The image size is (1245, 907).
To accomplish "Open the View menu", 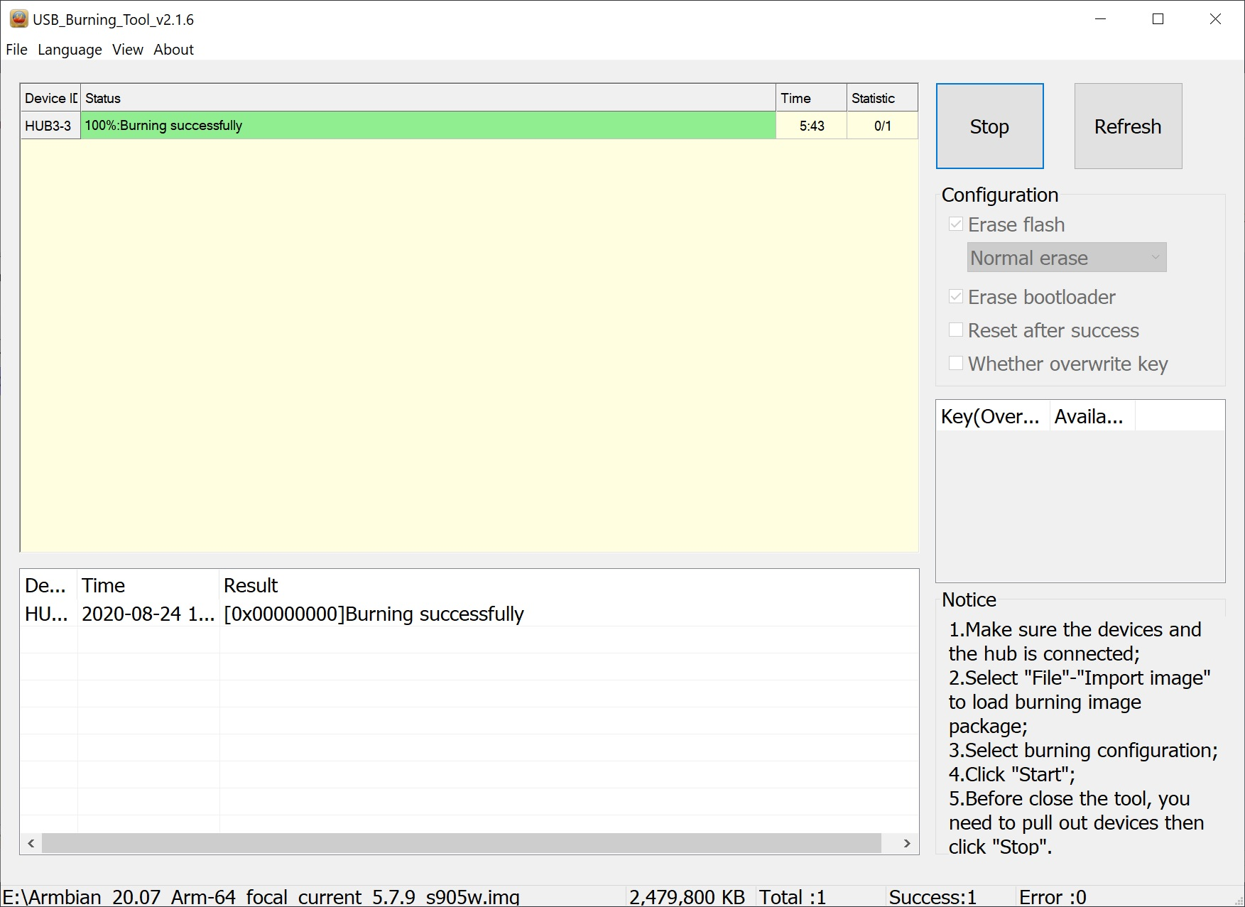I will 127,49.
